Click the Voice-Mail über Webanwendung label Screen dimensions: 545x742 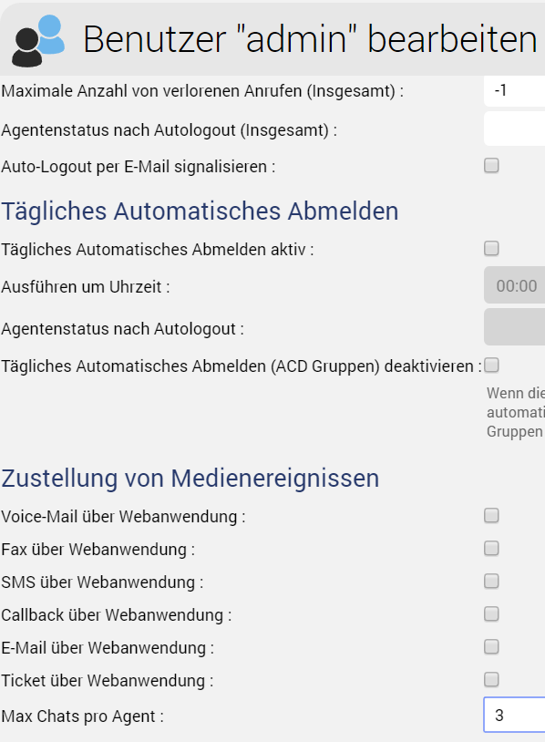123,516
